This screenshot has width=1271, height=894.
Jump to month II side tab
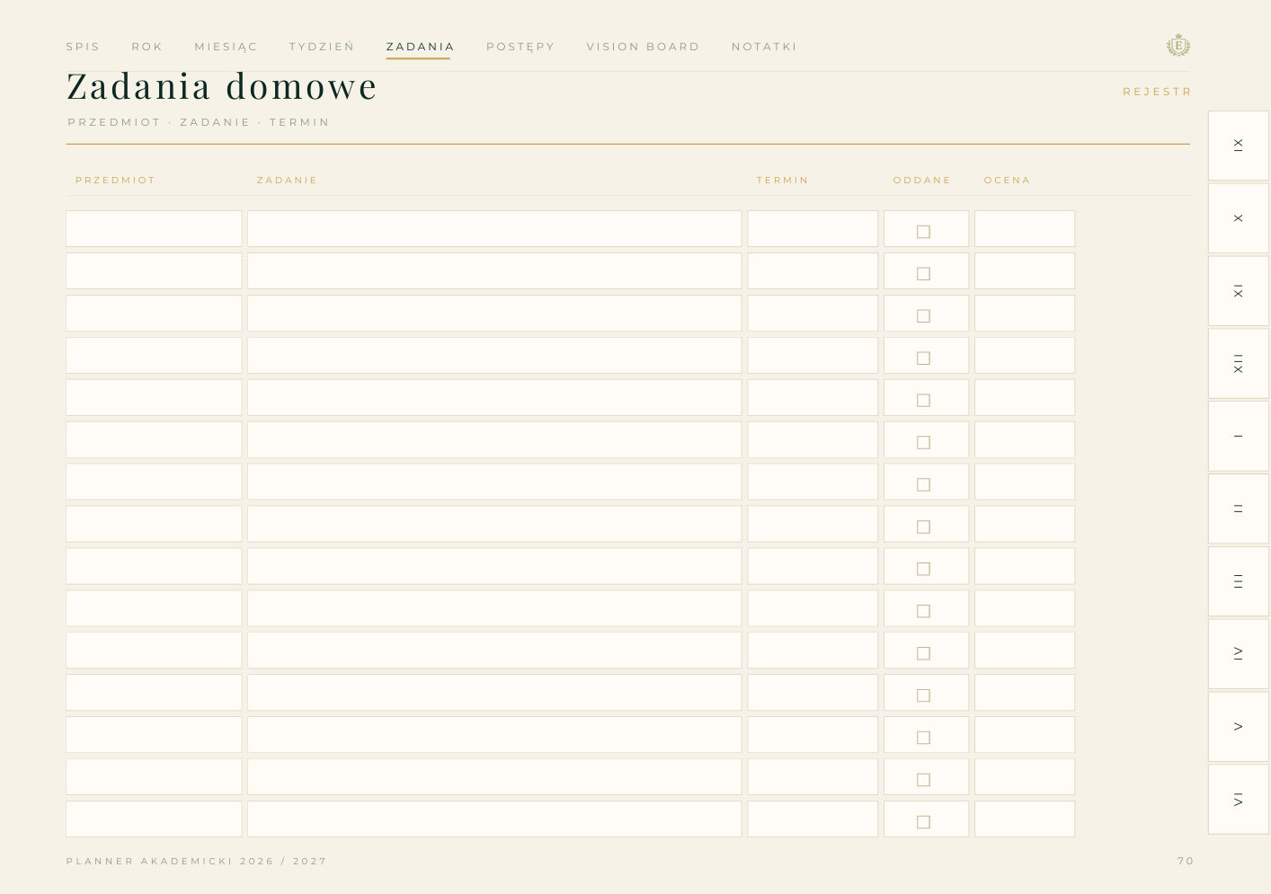point(1239,509)
